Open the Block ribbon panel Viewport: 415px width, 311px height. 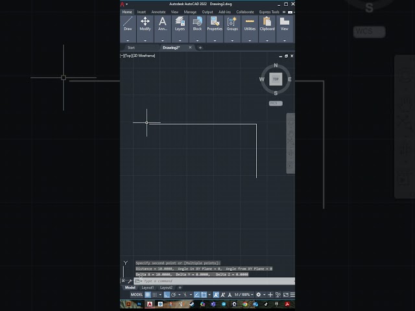[197, 29]
